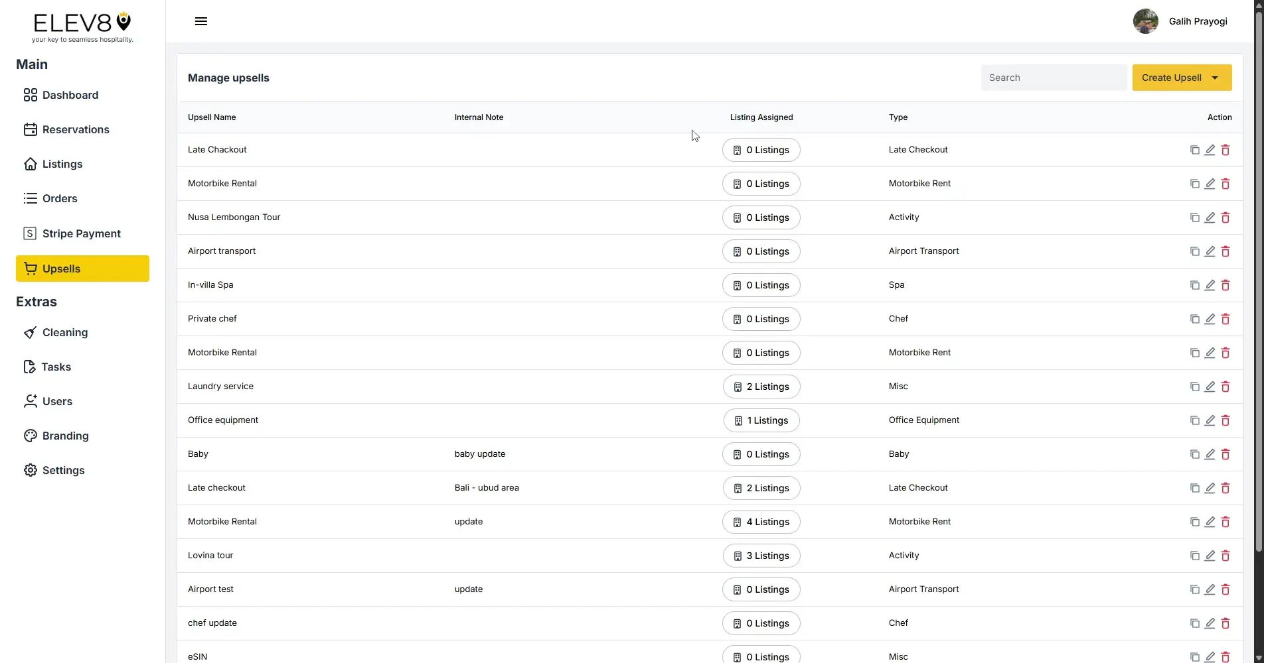Open 3 Listings for Lovina tour

pyautogui.click(x=761, y=556)
